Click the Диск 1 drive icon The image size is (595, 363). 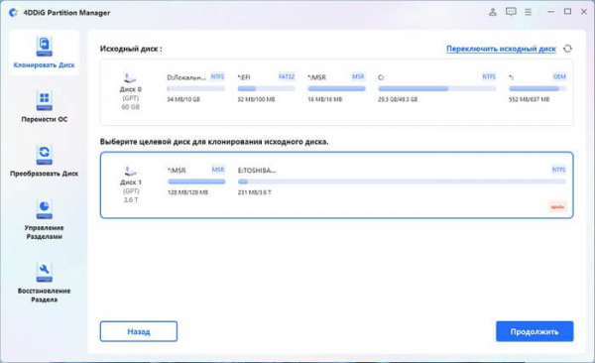coord(130,172)
